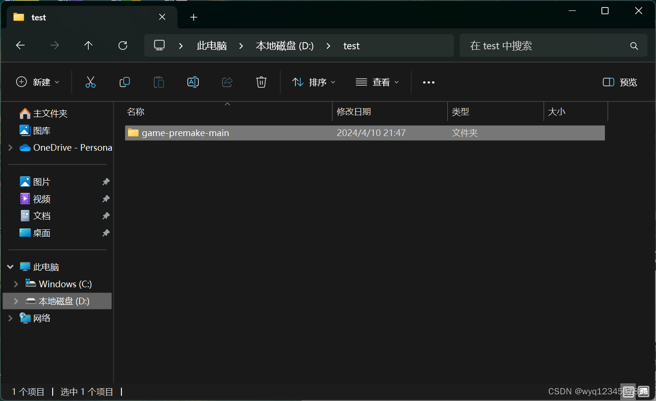656x401 pixels.
Task: Click the 新建 plus icon to create new item
Action: pyautogui.click(x=21, y=82)
